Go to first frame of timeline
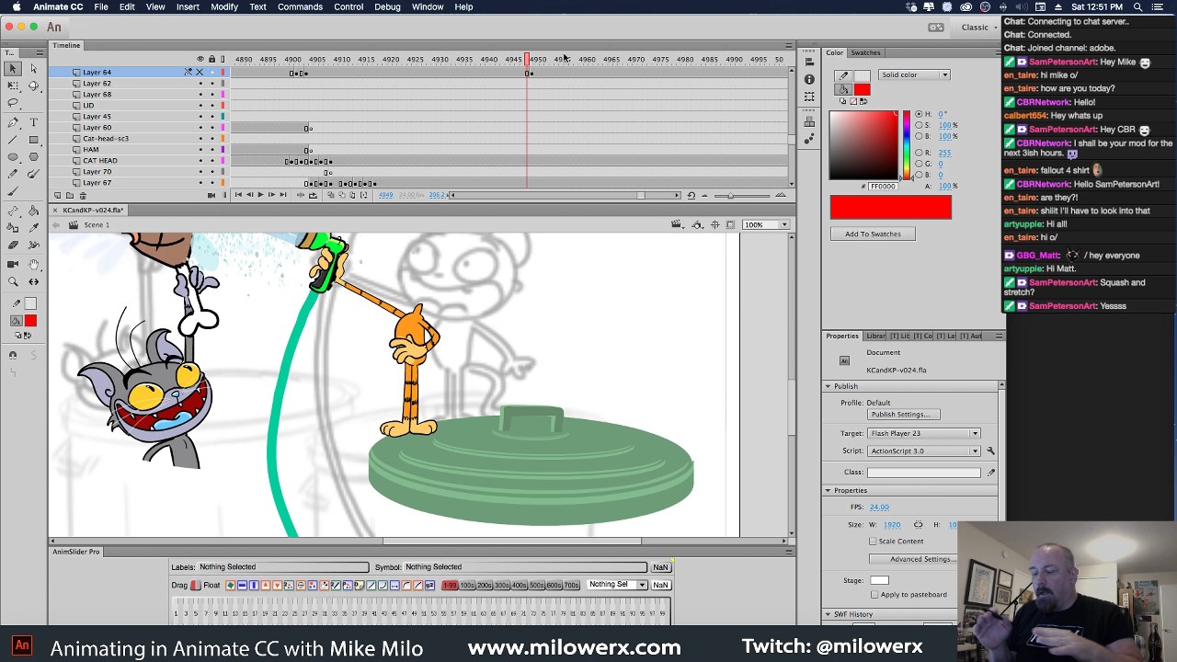 click(x=238, y=195)
